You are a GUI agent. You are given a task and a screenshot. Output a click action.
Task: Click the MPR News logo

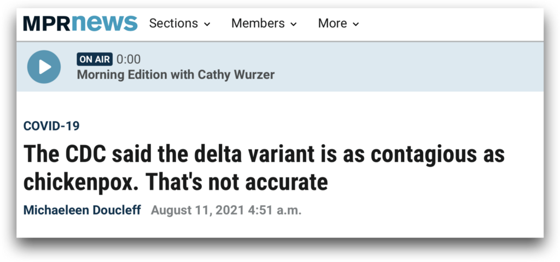[80, 23]
